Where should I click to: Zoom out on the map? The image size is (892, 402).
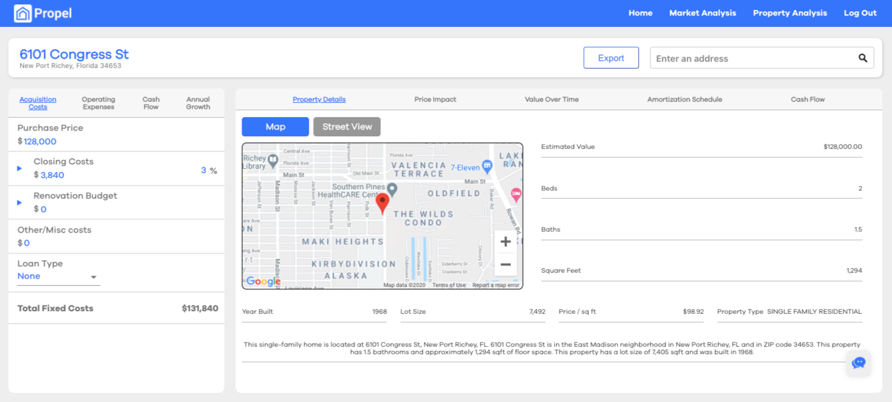click(x=505, y=264)
